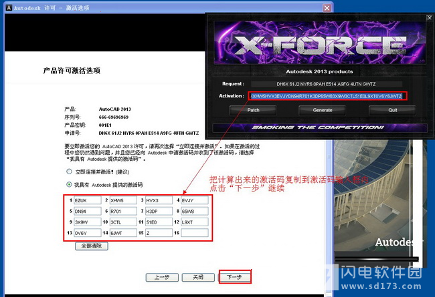This screenshot has height=297, width=435.
Task: Click activation box 10 containing 3CTL
Action: [123, 222]
